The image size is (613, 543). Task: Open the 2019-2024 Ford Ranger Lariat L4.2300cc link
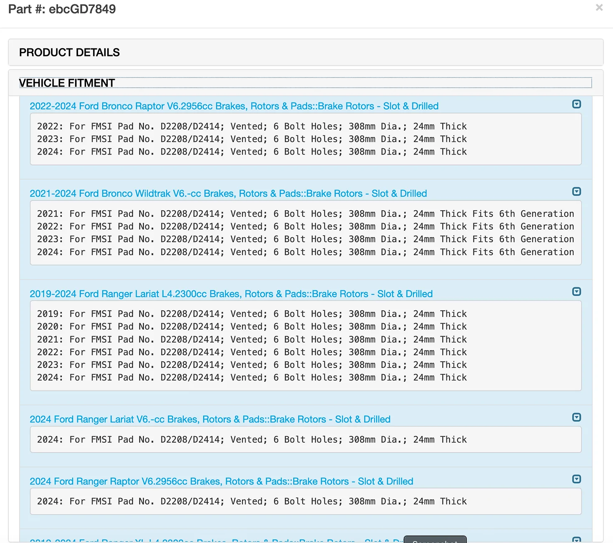(x=231, y=294)
